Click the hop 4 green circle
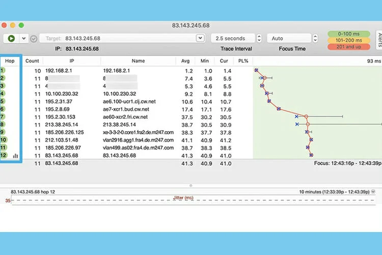The width and height of the screenshot is (382, 255). point(4,93)
